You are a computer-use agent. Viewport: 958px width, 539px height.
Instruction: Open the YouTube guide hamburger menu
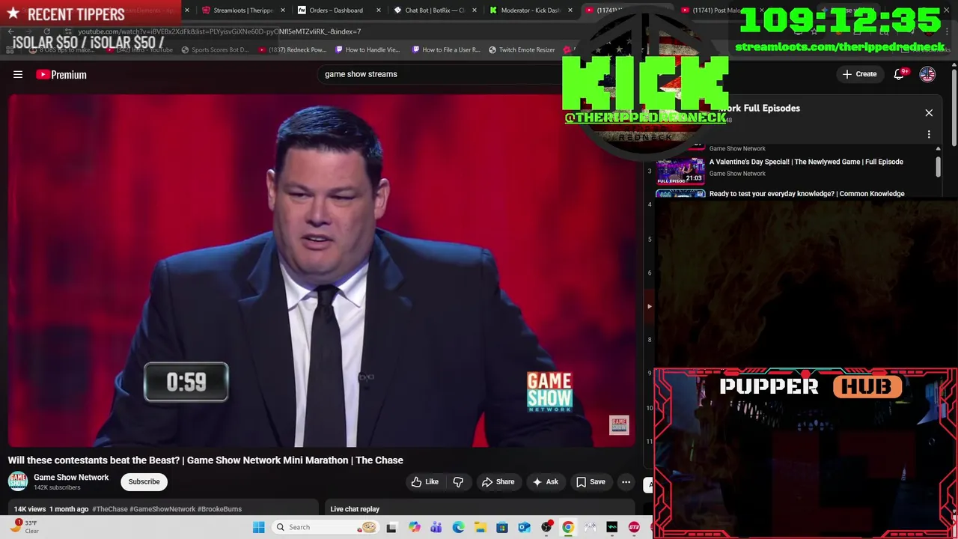click(18, 74)
